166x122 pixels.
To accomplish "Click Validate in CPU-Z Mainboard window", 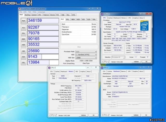I will pos(136,115).
